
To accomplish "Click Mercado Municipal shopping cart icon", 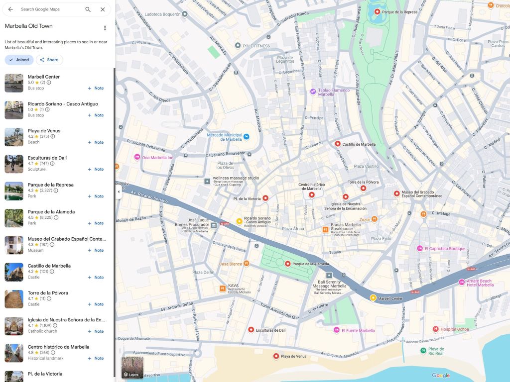I will pos(246,137).
